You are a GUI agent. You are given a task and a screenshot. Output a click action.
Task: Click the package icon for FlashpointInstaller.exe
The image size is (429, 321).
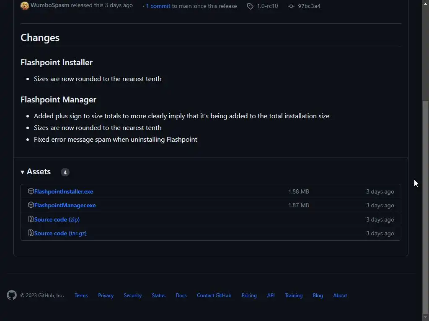tap(31, 191)
